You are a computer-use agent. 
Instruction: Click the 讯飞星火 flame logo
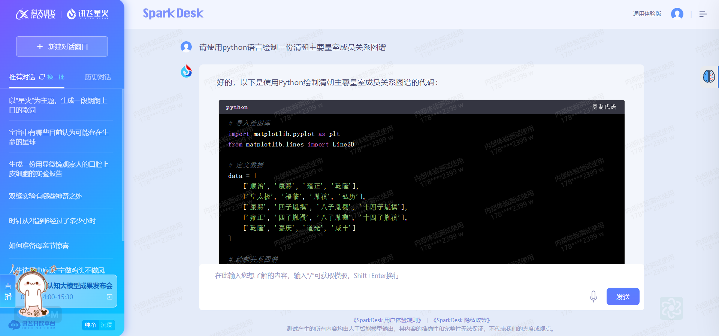[88, 14]
